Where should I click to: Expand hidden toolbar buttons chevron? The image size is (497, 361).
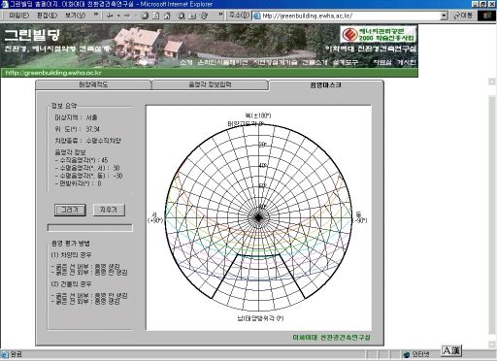[220, 15]
